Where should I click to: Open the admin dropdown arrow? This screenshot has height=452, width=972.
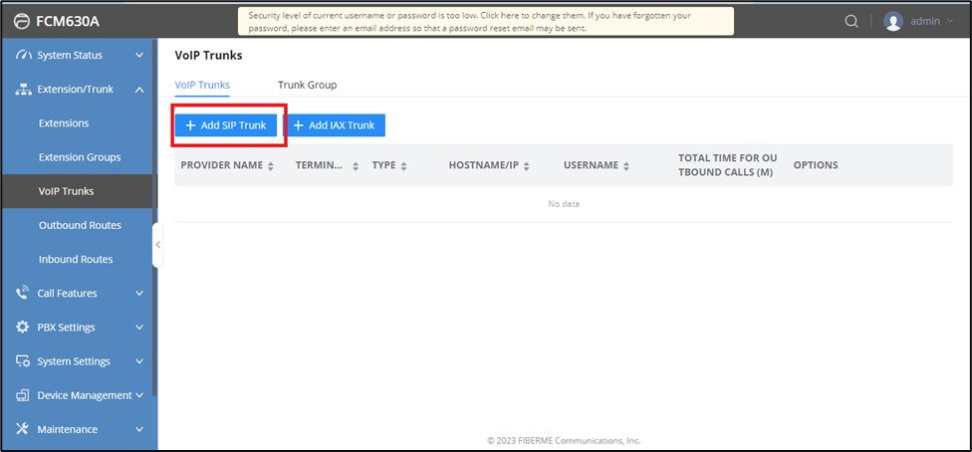click(950, 21)
